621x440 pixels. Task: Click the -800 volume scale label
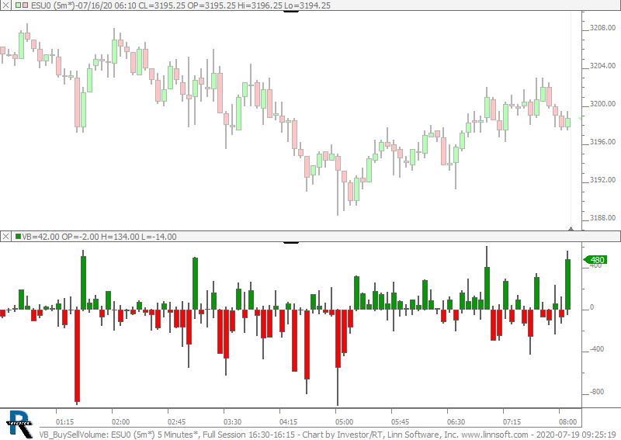coord(596,392)
